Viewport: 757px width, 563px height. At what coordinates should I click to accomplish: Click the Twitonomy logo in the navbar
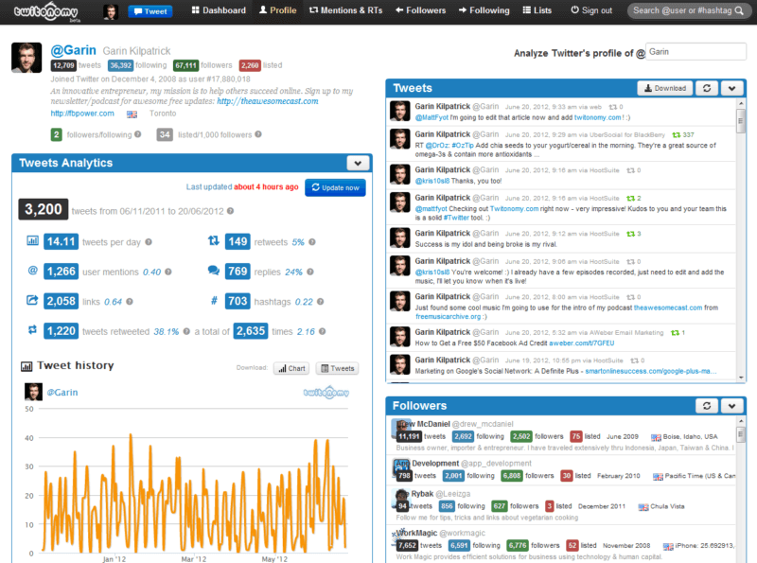click(45, 12)
